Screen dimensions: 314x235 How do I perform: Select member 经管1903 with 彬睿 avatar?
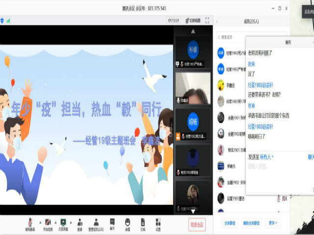click(x=232, y=69)
